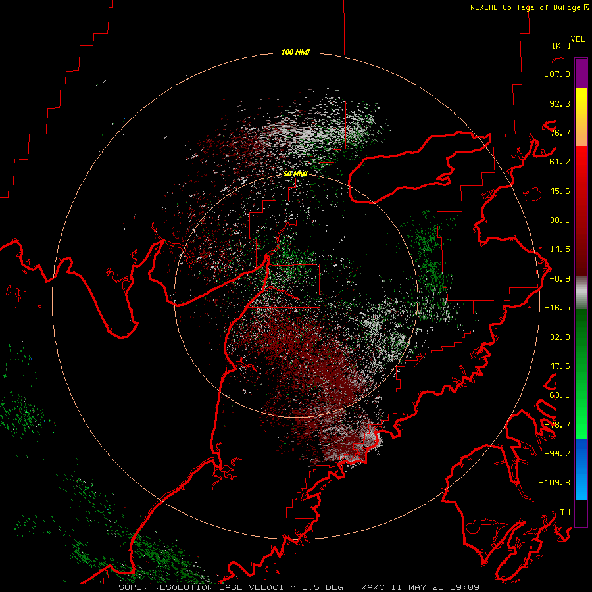
Task: Pick the purple segment of the velocity scale
Action: (x=581, y=73)
